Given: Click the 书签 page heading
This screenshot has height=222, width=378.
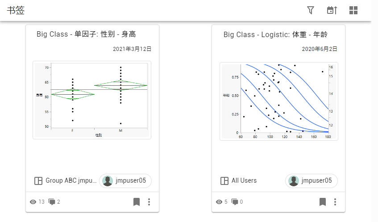Looking at the screenshot, I should tap(16, 10).
